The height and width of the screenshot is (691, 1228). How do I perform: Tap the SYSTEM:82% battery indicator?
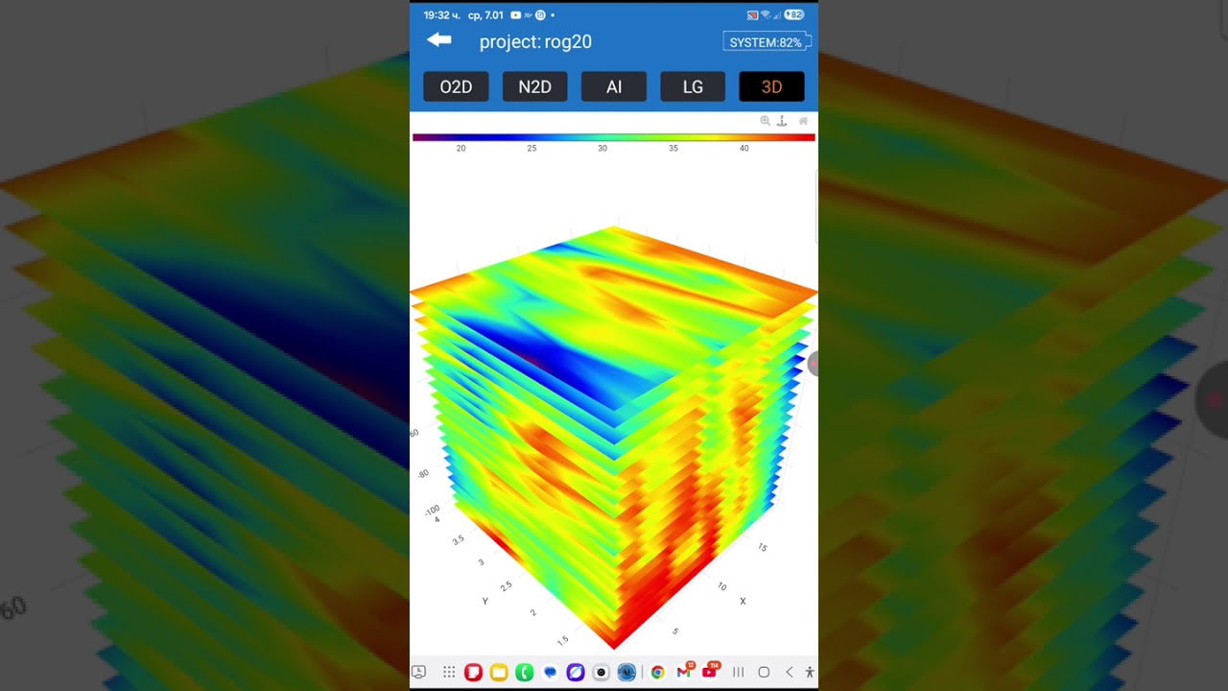(767, 42)
